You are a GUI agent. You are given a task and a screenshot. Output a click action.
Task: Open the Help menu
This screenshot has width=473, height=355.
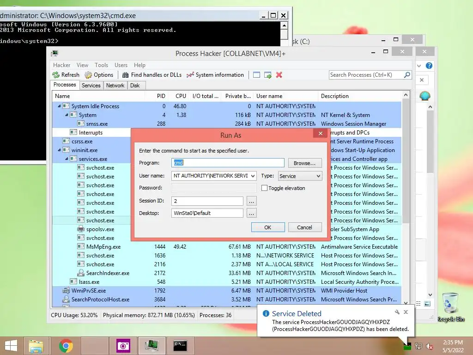click(139, 65)
